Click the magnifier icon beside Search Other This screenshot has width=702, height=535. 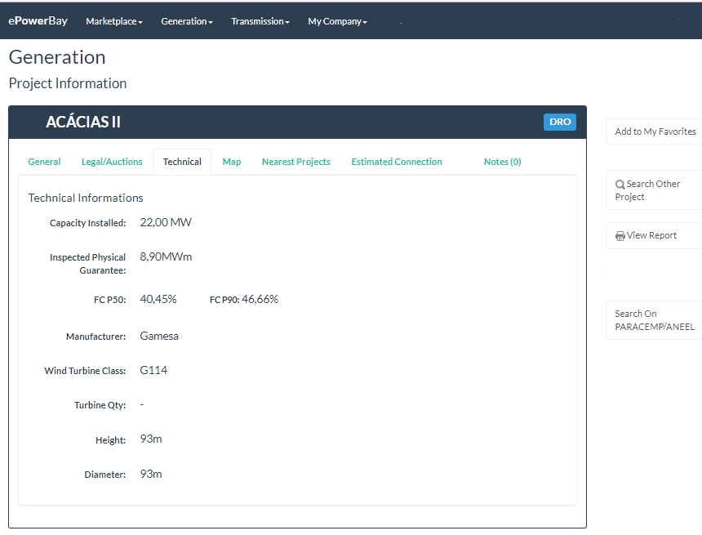[620, 184]
